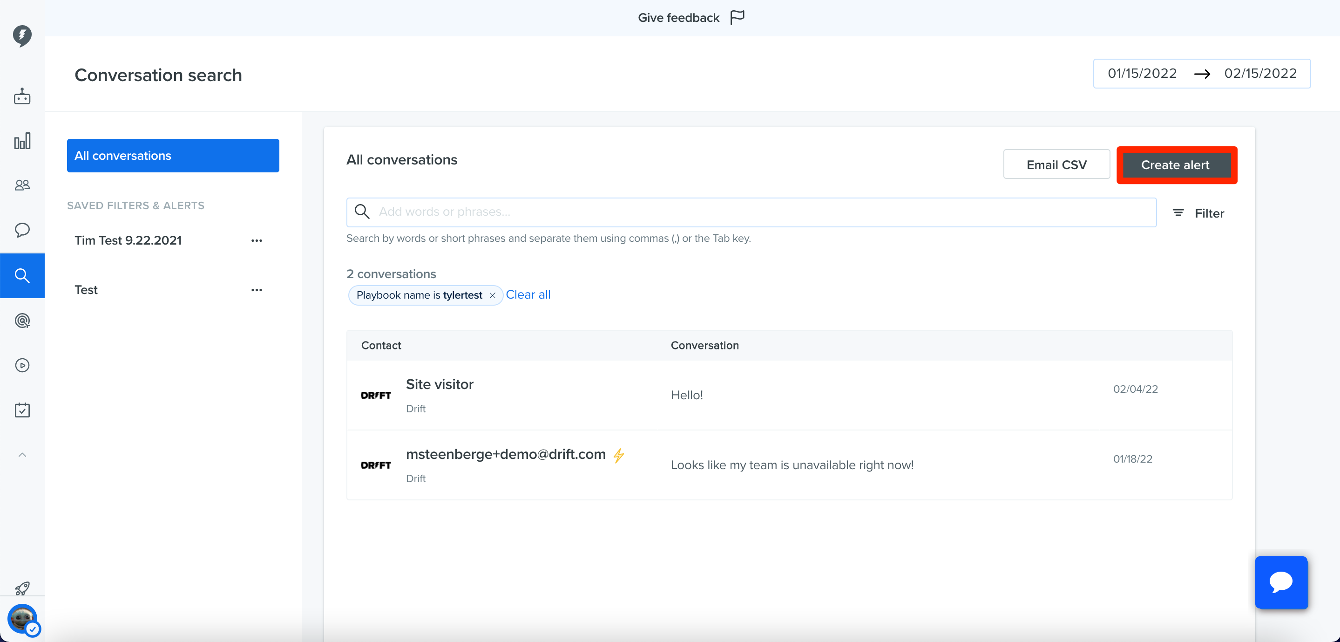Click the team is unavailable message preview

pyautogui.click(x=792, y=465)
